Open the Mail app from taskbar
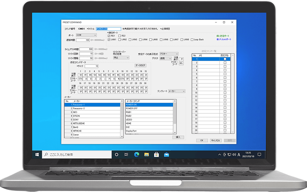This screenshot has height=192, width=307. 166,154
